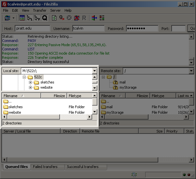Click local file list horizontal scroll right arrow

coord(90,117)
